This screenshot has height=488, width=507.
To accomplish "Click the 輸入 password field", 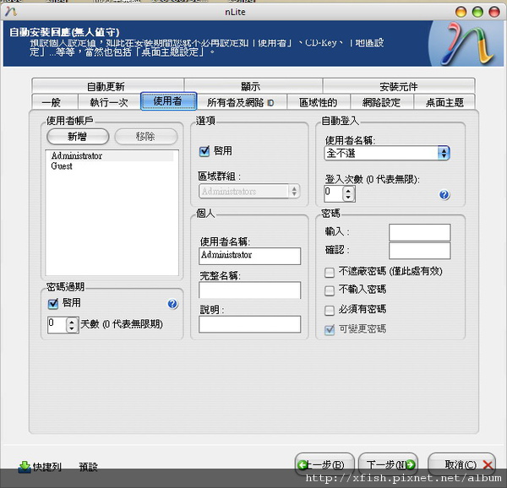I will click(x=420, y=232).
